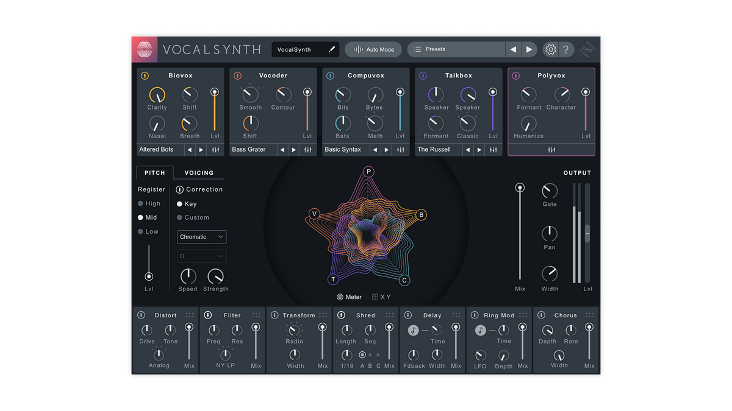Click the P node in the visualizer
This screenshot has height=411, width=732.
point(368,172)
